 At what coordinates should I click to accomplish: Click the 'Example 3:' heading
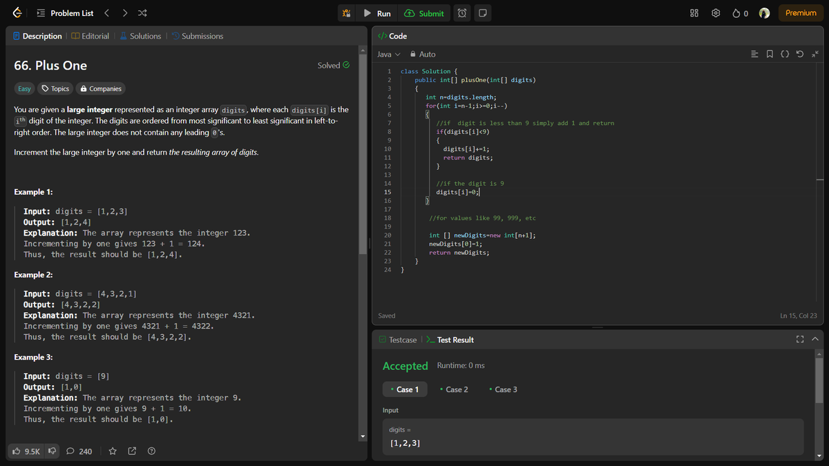point(33,358)
